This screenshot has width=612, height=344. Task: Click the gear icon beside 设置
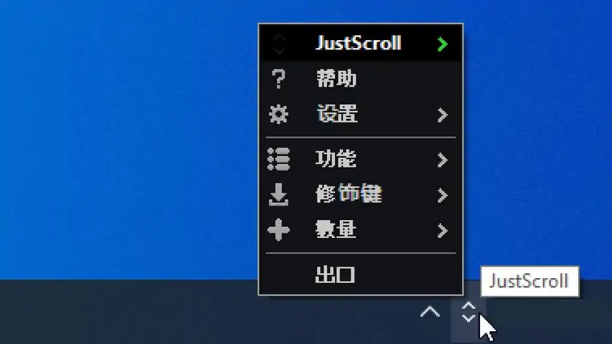(278, 115)
